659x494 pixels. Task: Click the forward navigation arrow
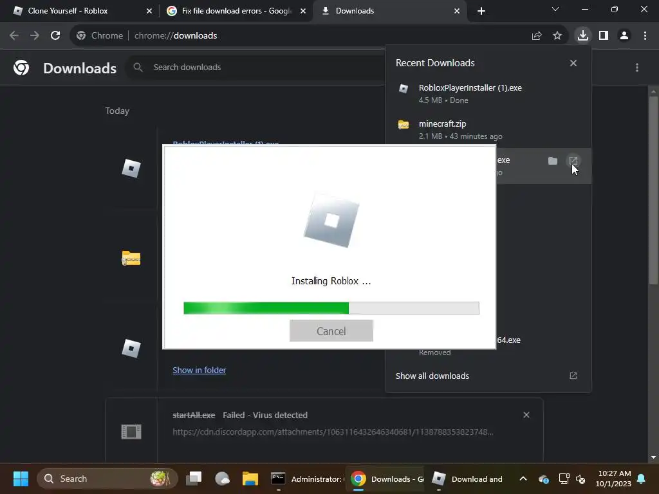click(x=35, y=36)
